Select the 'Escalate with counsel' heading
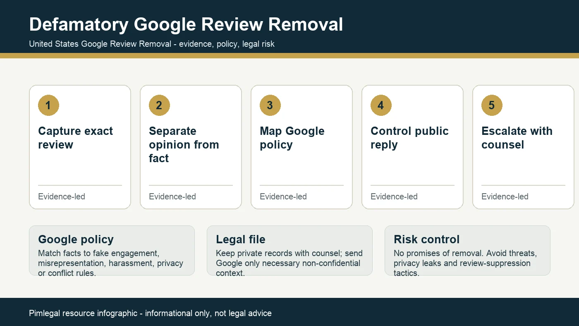This screenshot has width=579, height=326. pyautogui.click(x=517, y=138)
